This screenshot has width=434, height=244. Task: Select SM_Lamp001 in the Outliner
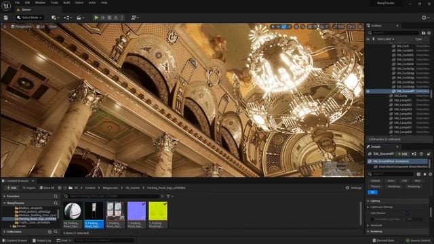pos(403,100)
